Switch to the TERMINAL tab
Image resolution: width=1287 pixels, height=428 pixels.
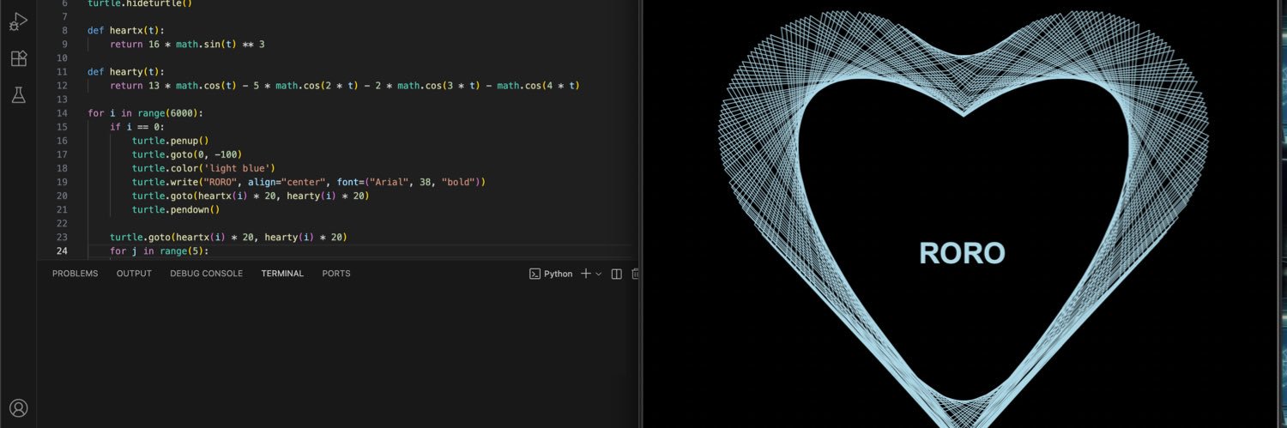pyautogui.click(x=282, y=274)
